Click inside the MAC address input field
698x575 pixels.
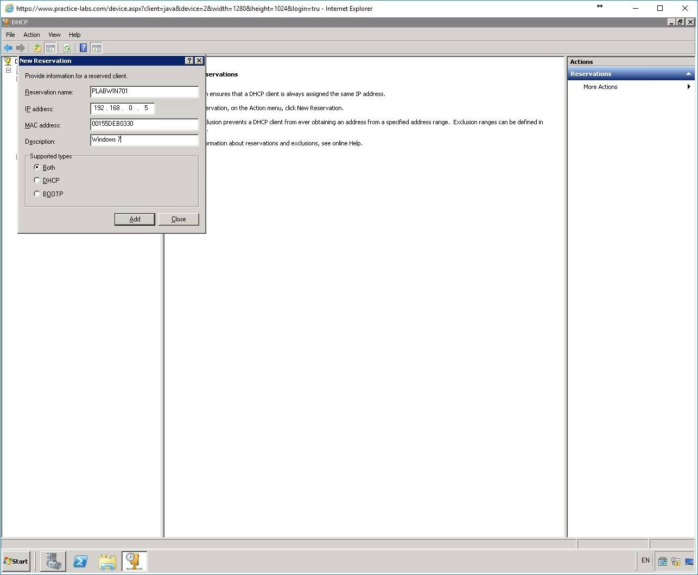(x=144, y=124)
